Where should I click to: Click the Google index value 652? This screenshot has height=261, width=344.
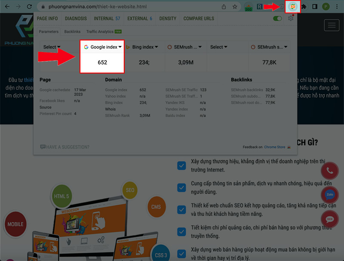coord(102,62)
